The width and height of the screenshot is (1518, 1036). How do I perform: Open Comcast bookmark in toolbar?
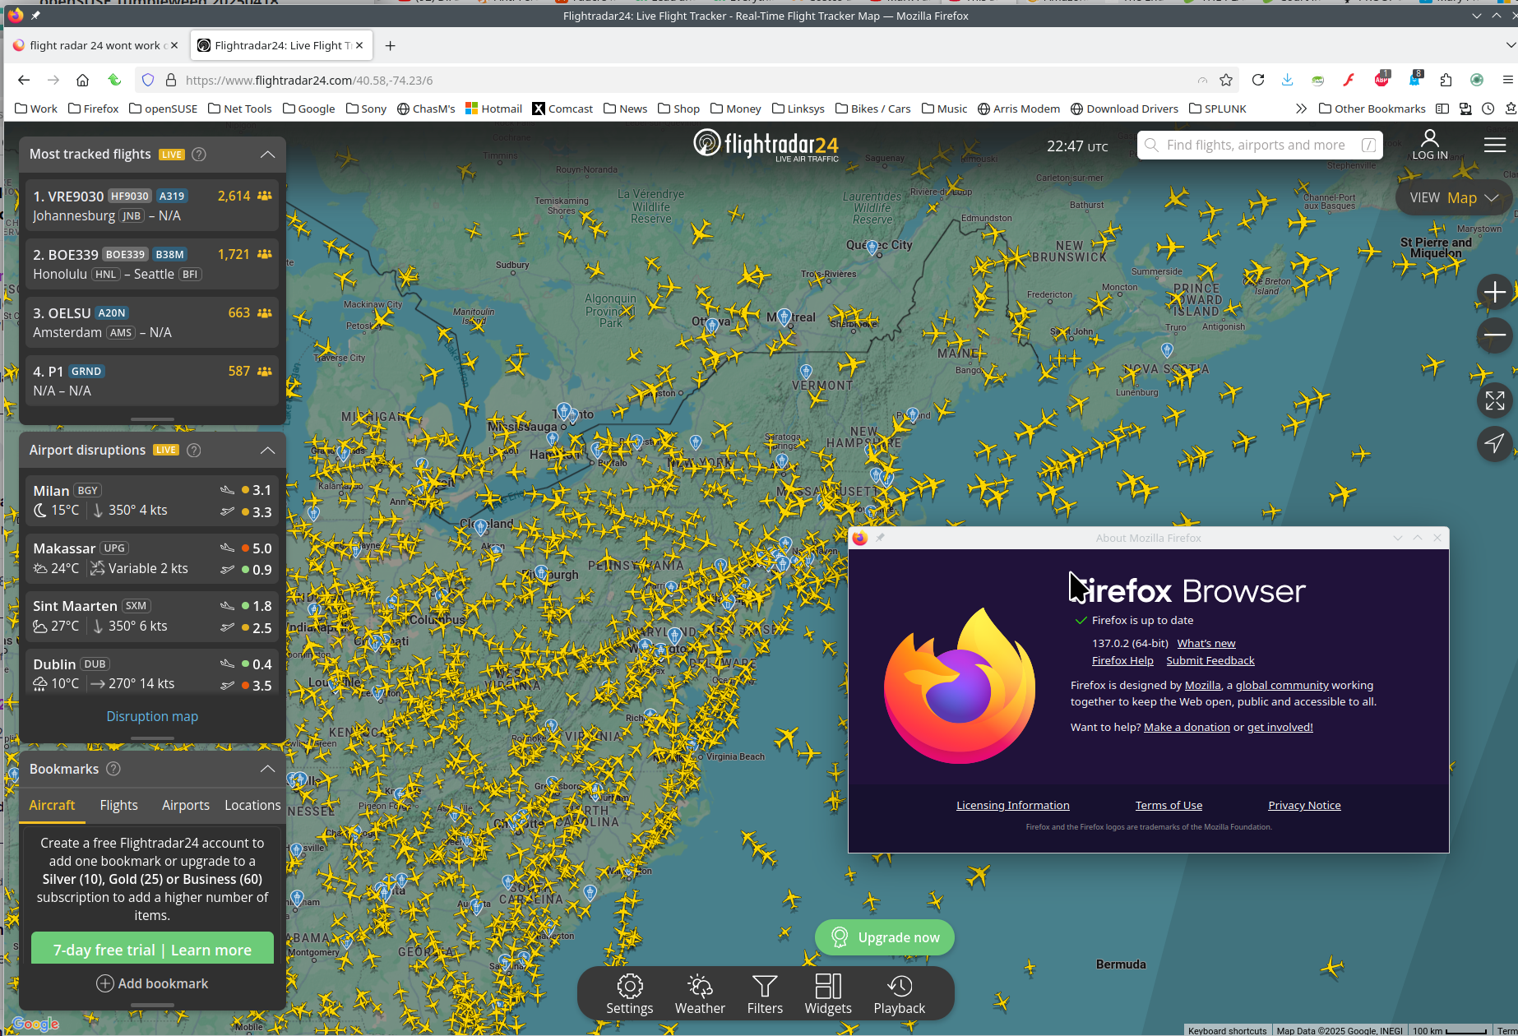coord(562,109)
